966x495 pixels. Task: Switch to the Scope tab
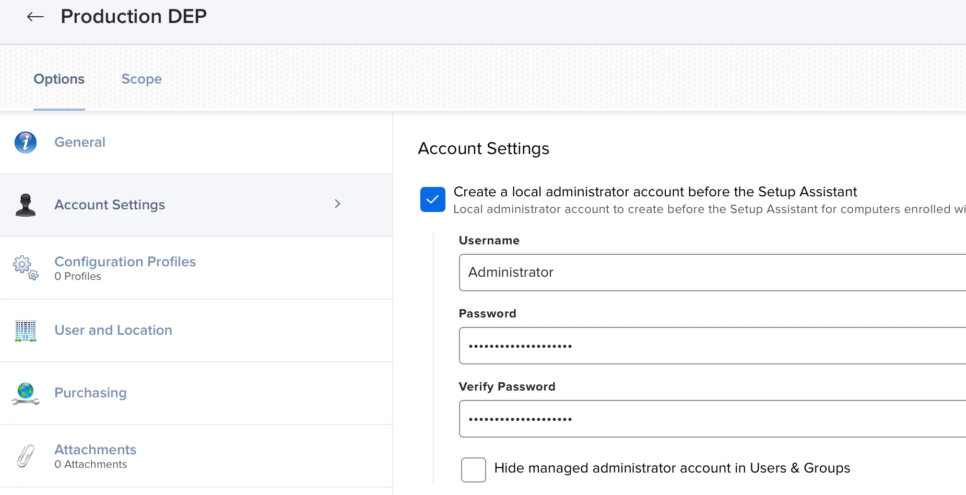(142, 79)
